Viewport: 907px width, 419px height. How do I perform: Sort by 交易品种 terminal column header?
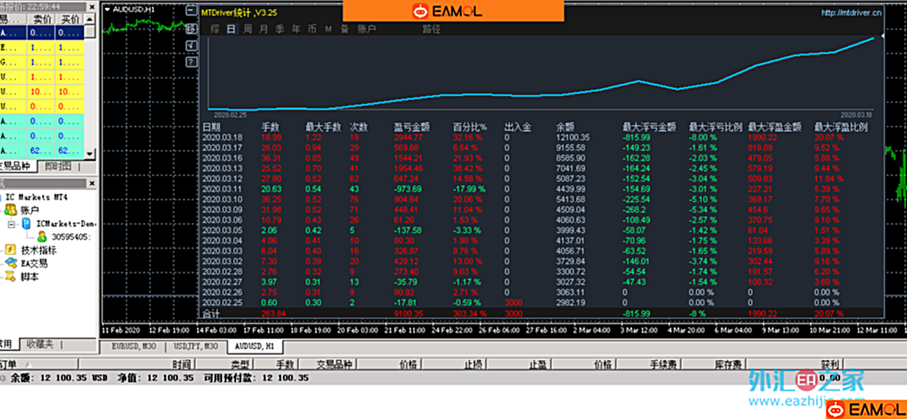[x=335, y=364]
